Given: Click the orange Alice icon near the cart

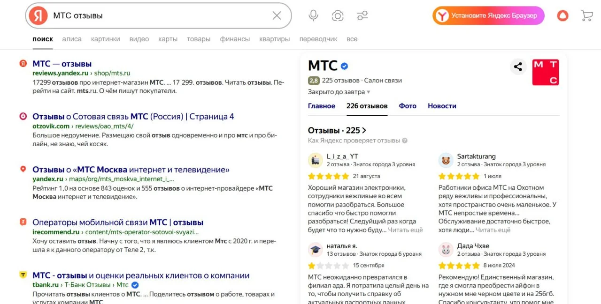Looking at the screenshot, I should coord(562,15).
